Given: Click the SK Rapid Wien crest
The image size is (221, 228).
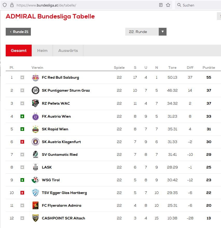Looking at the screenshot, I should pyautogui.click(x=36, y=129).
